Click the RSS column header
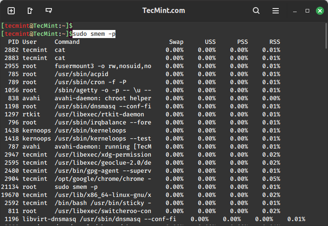The image size is (328, 226). (274, 42)
